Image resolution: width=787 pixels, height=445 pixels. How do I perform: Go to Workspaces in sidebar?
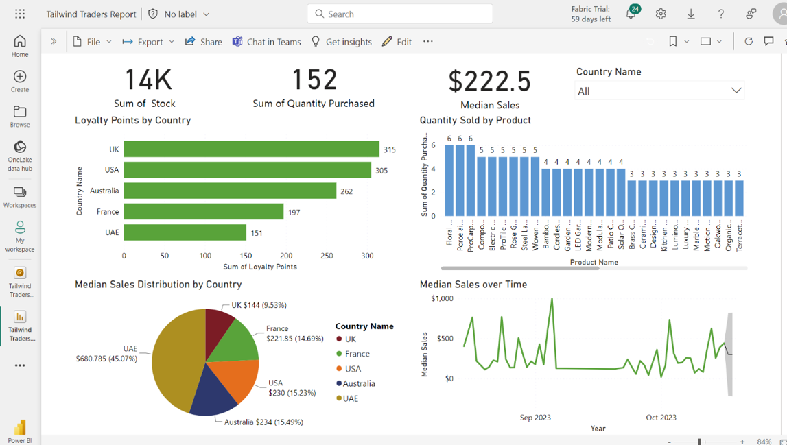coord(20,197)
